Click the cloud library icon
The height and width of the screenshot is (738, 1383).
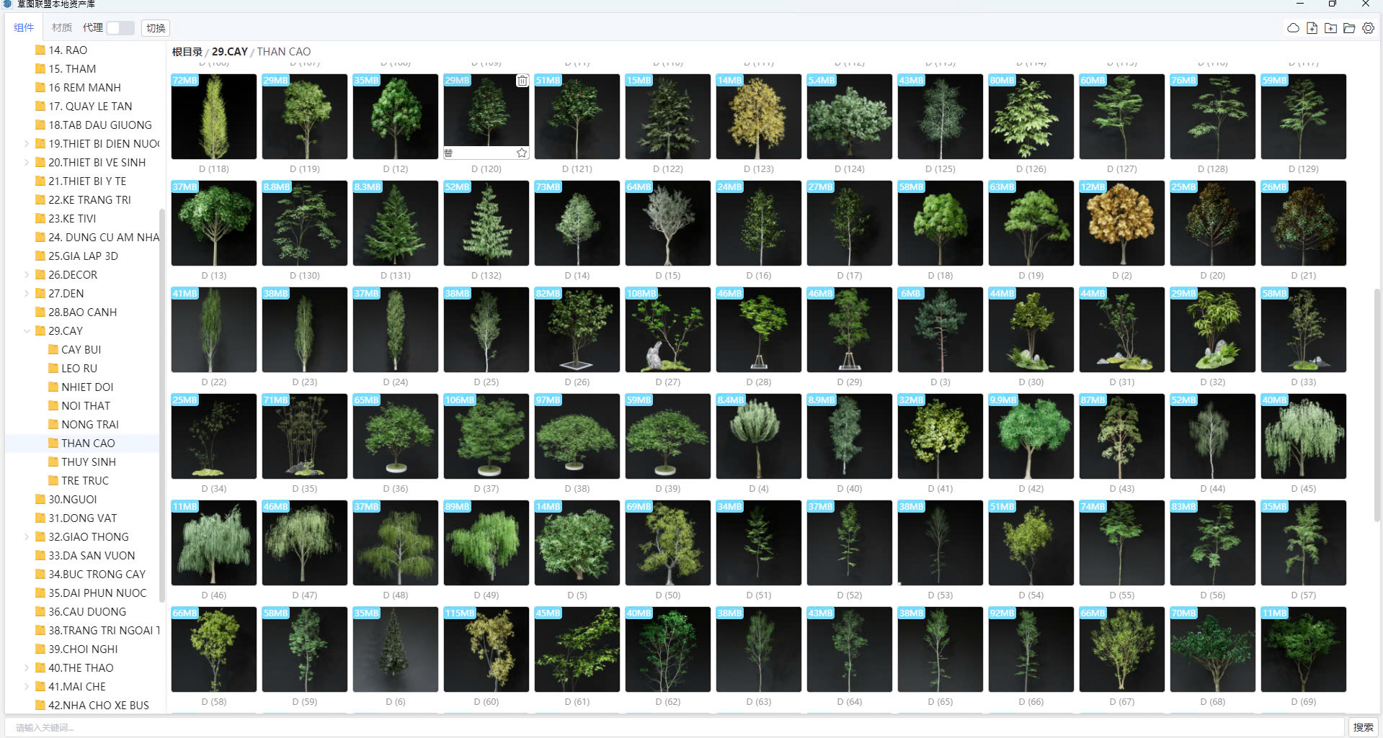pos(1293,28)
